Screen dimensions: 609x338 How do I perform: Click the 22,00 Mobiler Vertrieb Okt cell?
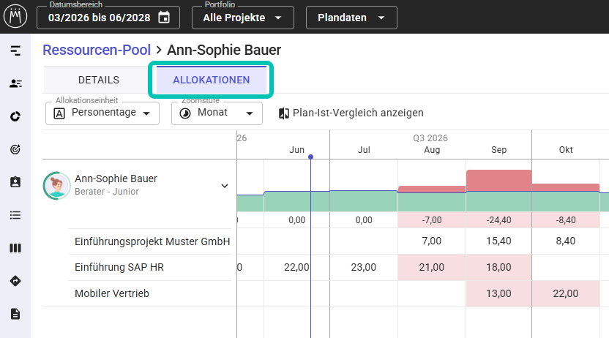point(566,293)
